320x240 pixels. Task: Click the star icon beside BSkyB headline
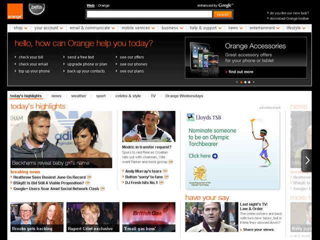(x=88, y=182)
